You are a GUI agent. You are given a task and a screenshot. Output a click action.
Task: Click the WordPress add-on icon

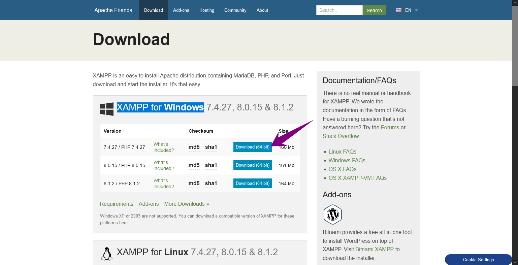click(333, 214)
